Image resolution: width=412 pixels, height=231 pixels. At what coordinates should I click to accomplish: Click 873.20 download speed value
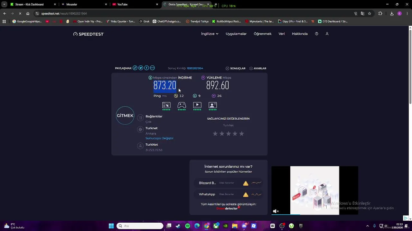pos(165,86)
